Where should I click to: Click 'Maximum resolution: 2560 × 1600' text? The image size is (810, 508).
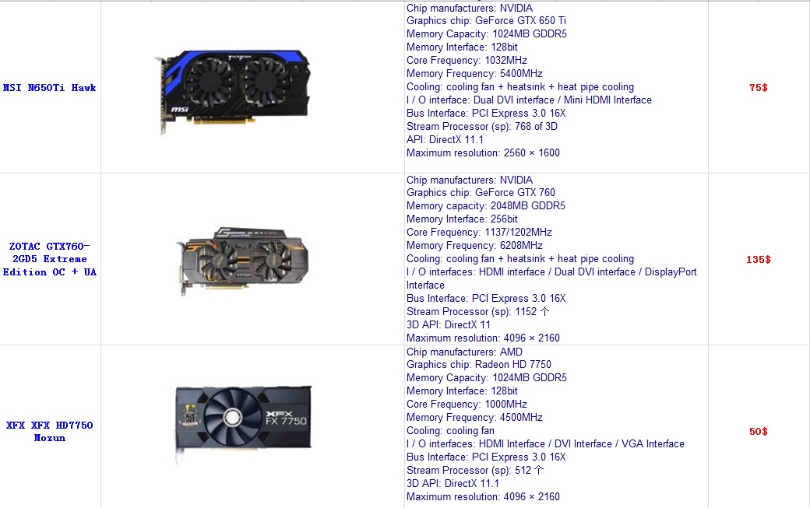(x=483, y=152)
